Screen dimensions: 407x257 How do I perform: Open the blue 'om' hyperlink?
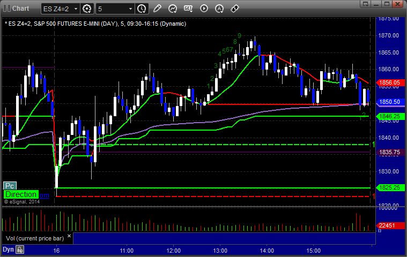[44, 195]
